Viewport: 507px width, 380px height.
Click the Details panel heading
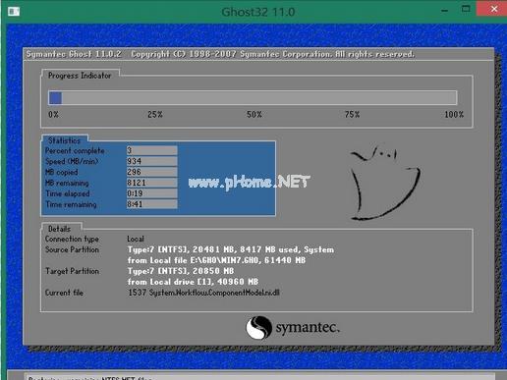(x=59, y=229)
